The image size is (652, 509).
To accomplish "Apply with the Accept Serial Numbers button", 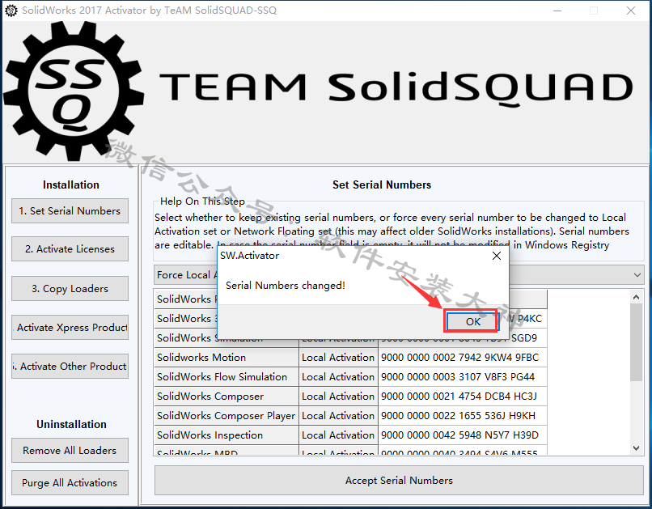I will coord(399,481).
